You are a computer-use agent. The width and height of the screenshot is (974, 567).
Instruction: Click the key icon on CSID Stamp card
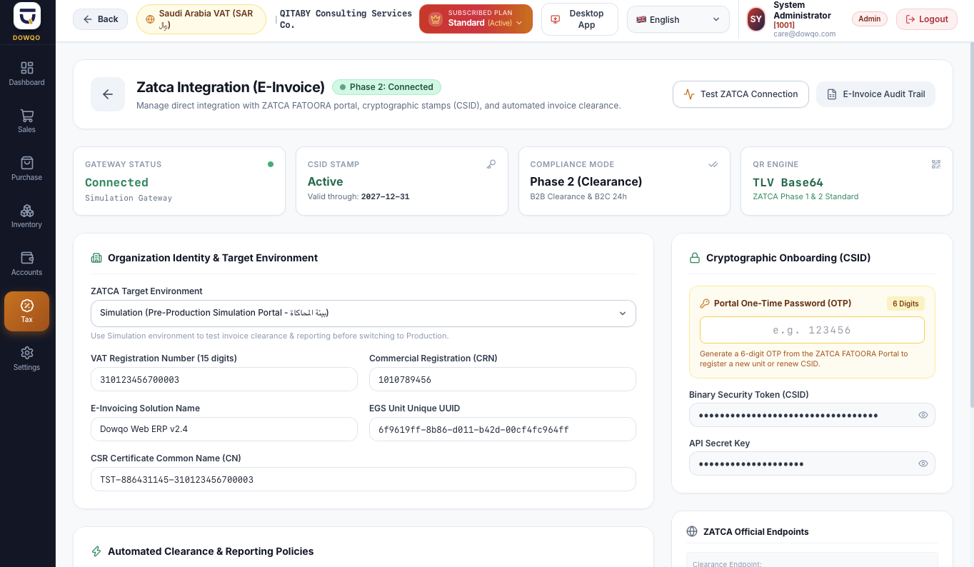491,164
